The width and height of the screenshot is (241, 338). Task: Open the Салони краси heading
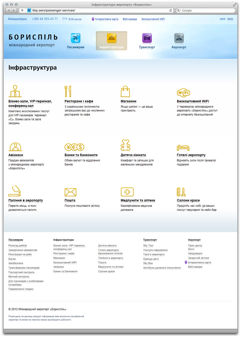coord(188,200)
